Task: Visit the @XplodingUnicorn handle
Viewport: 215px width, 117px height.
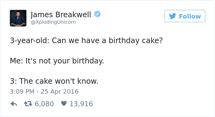Action: (53, 22)
